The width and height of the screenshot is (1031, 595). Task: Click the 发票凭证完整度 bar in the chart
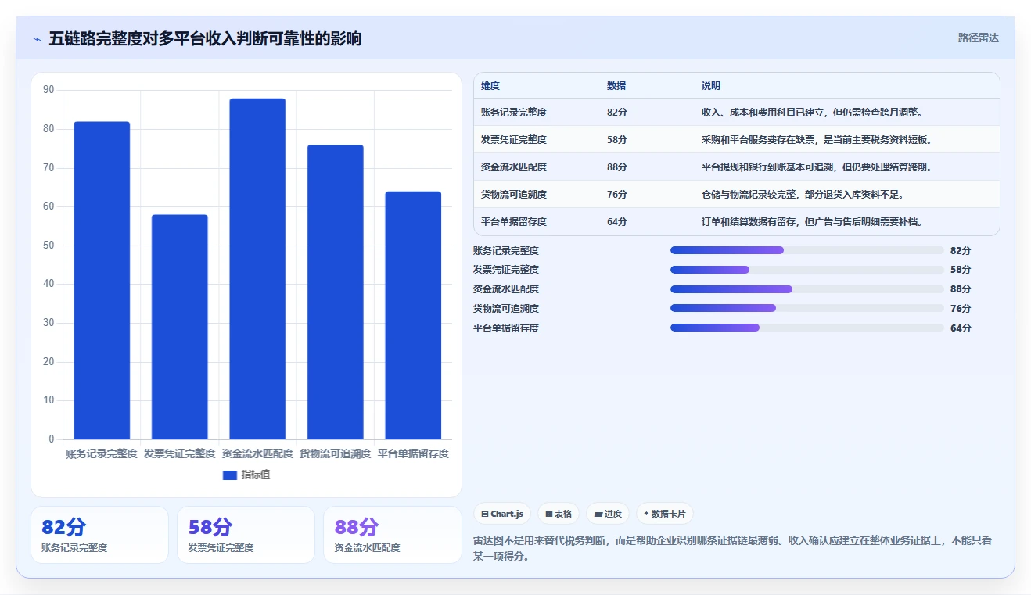(179, 327)
